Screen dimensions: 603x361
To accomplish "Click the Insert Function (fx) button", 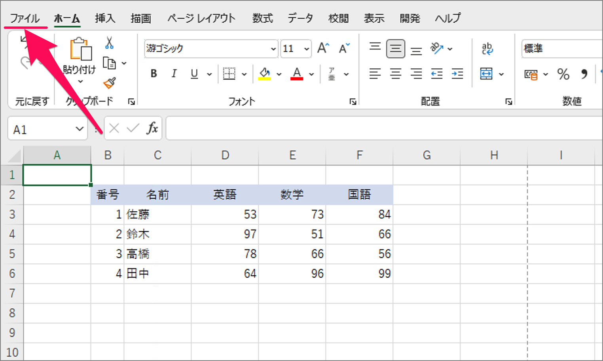I will [152, 128].
